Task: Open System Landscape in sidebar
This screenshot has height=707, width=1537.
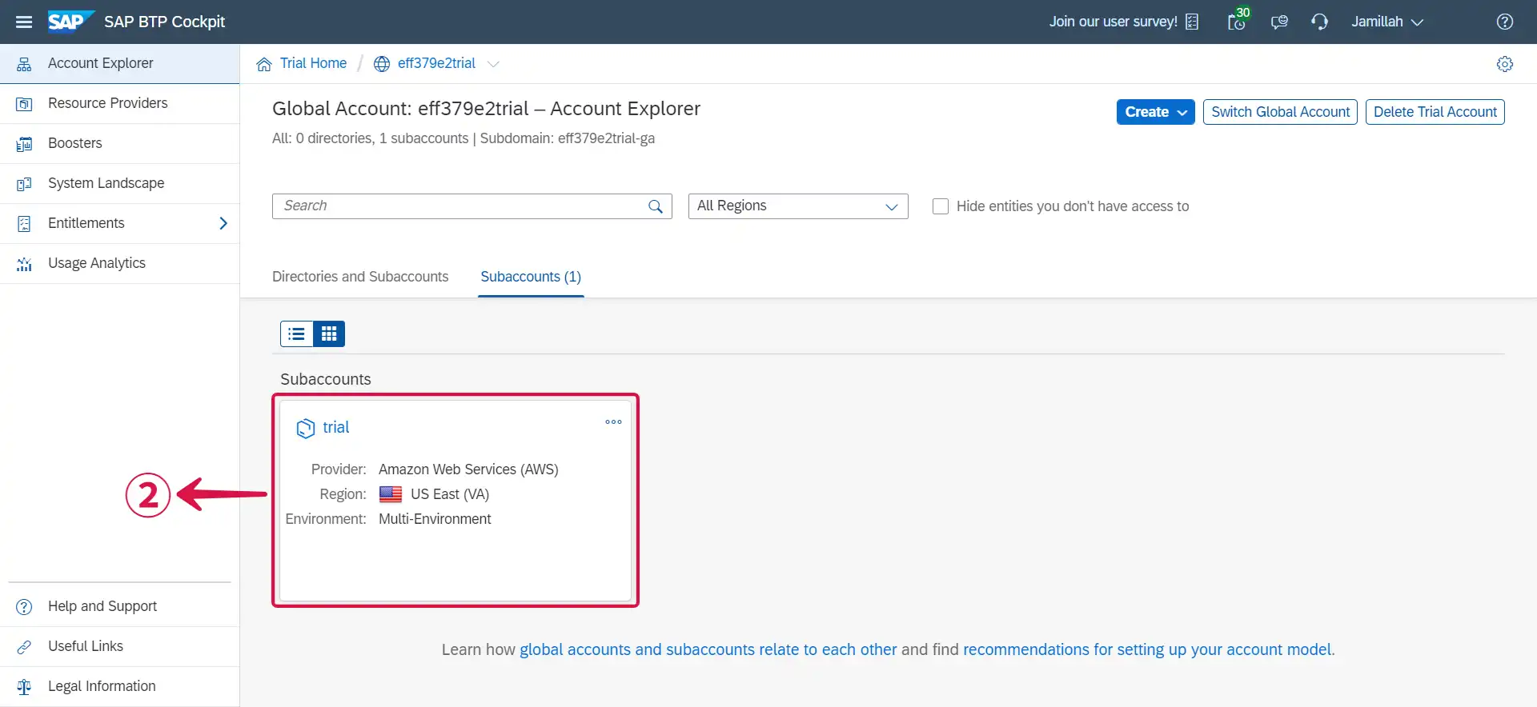Action: 119,183
